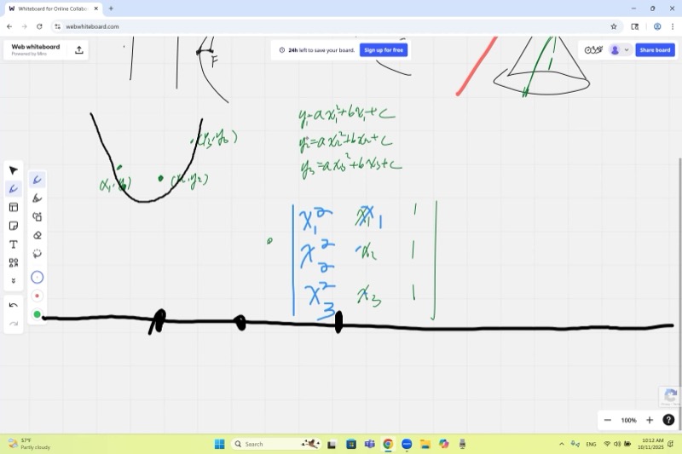Select the arrow cursor tool
Screen dimensions: 682x454
click(14, 170)
